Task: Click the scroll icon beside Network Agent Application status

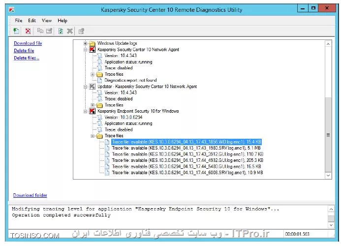Action: [x=99, y=62]
